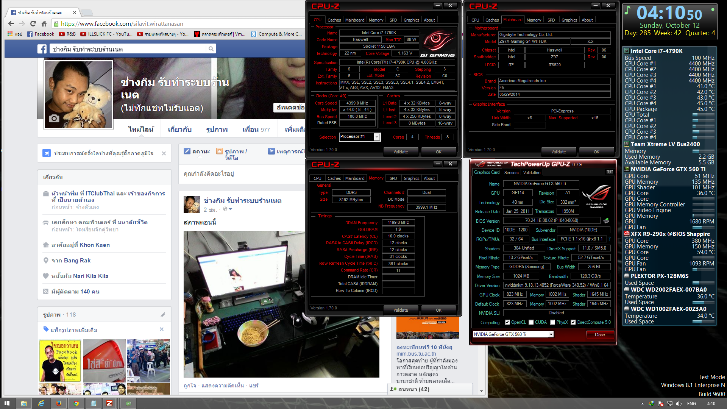This screenshot has width=727, height=409.
Task: Toggle the PhysX checkbox
Action: [x=552, y=322]
